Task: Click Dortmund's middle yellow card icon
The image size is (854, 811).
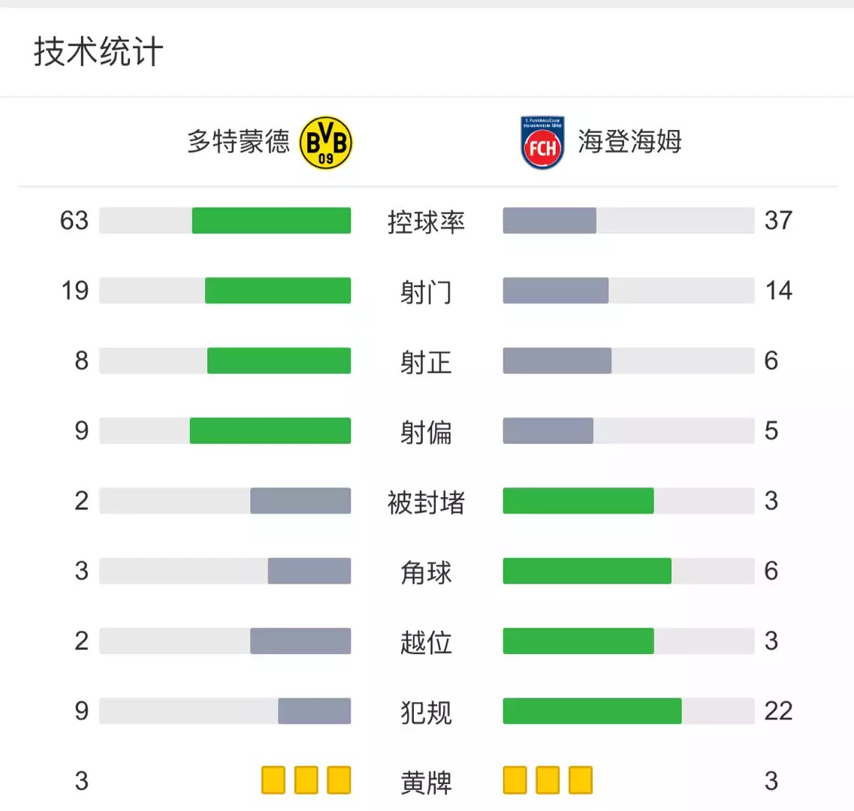Action: pos(306,780)
